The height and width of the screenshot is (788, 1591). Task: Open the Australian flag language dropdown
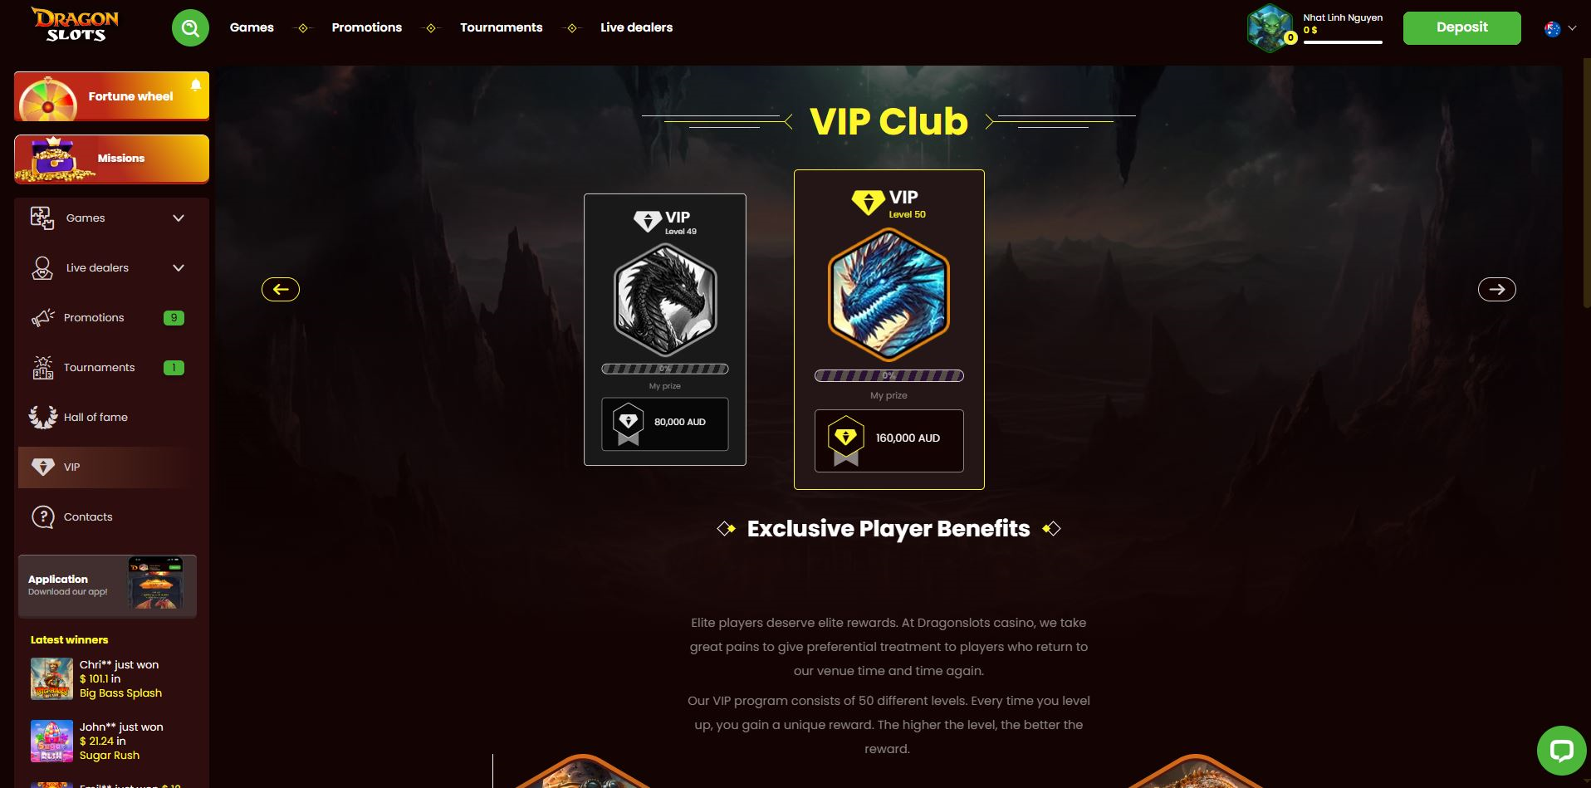click(x=1560, y=28)
